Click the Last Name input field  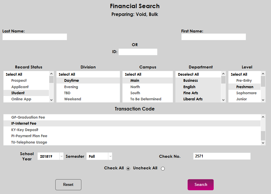35,37
